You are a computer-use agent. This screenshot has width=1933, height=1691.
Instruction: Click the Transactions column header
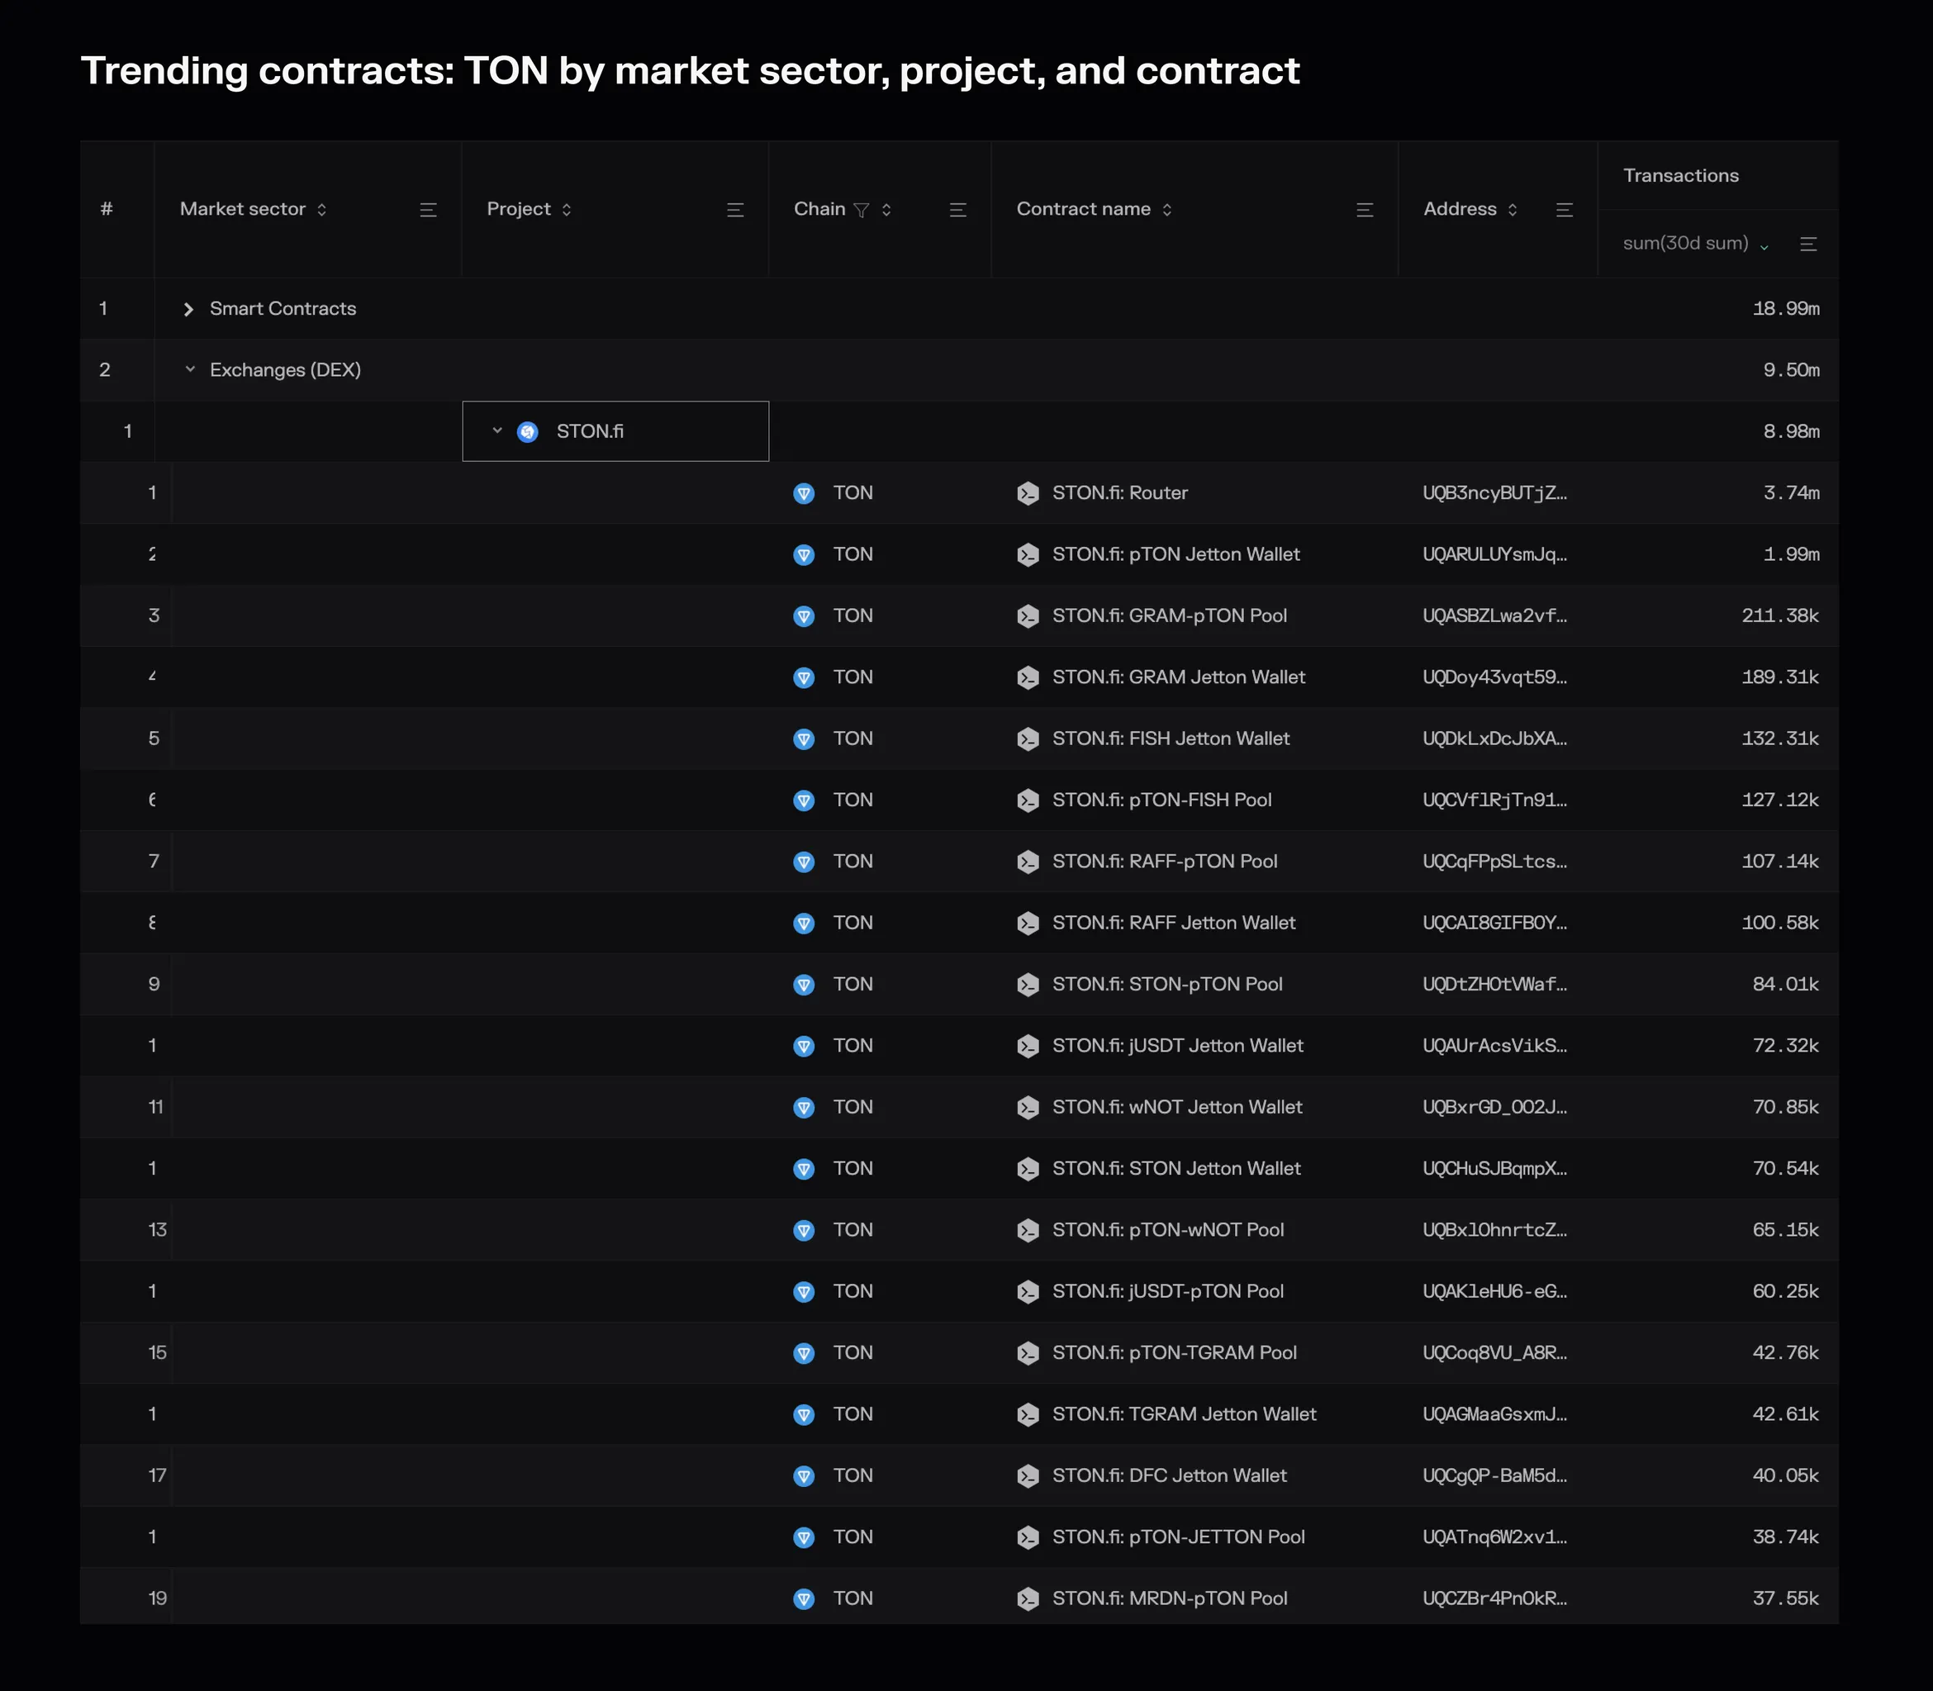[x=1680, y=175]
